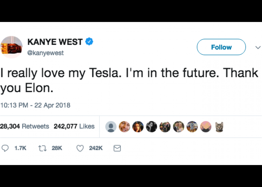Click the pink sunset mountain avatar

tap(206, 127)
